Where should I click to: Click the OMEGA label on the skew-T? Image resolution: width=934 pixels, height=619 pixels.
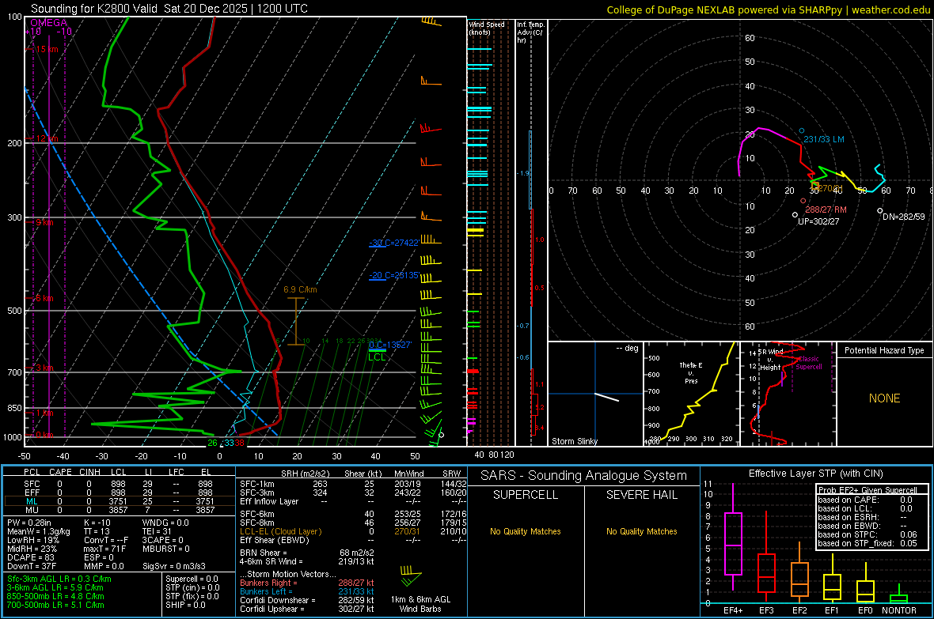click(48, 23)
